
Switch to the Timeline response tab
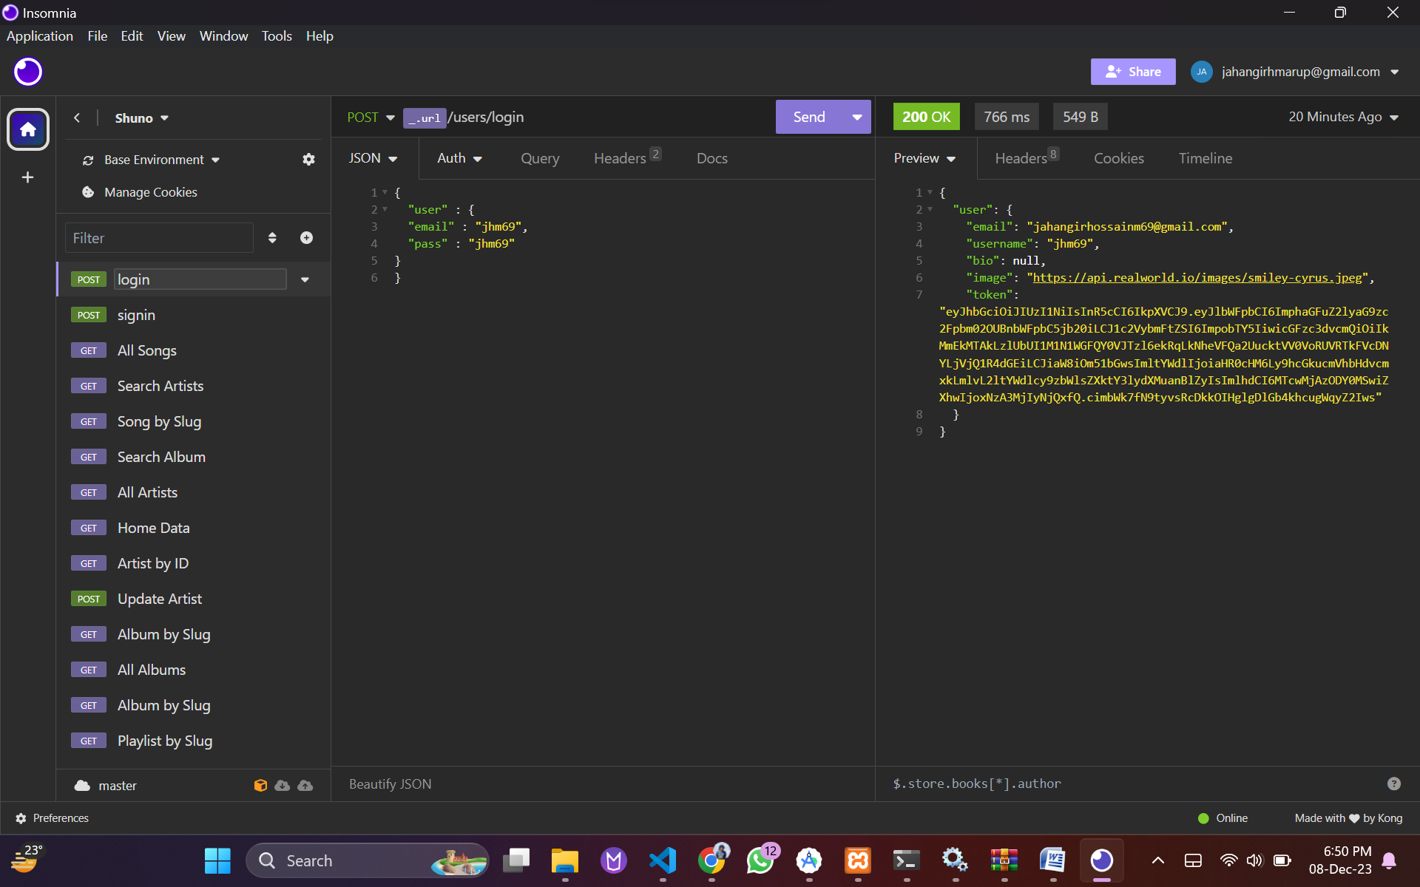(1205, 158)
